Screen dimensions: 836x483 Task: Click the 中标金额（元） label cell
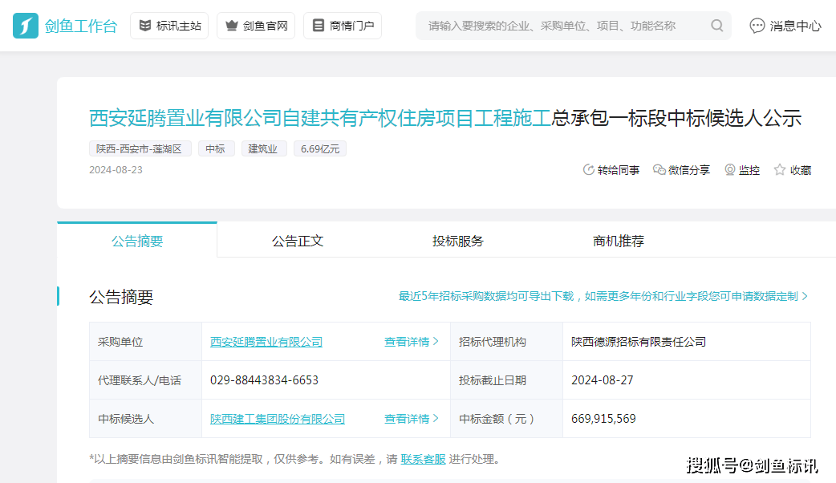point(506,419)
